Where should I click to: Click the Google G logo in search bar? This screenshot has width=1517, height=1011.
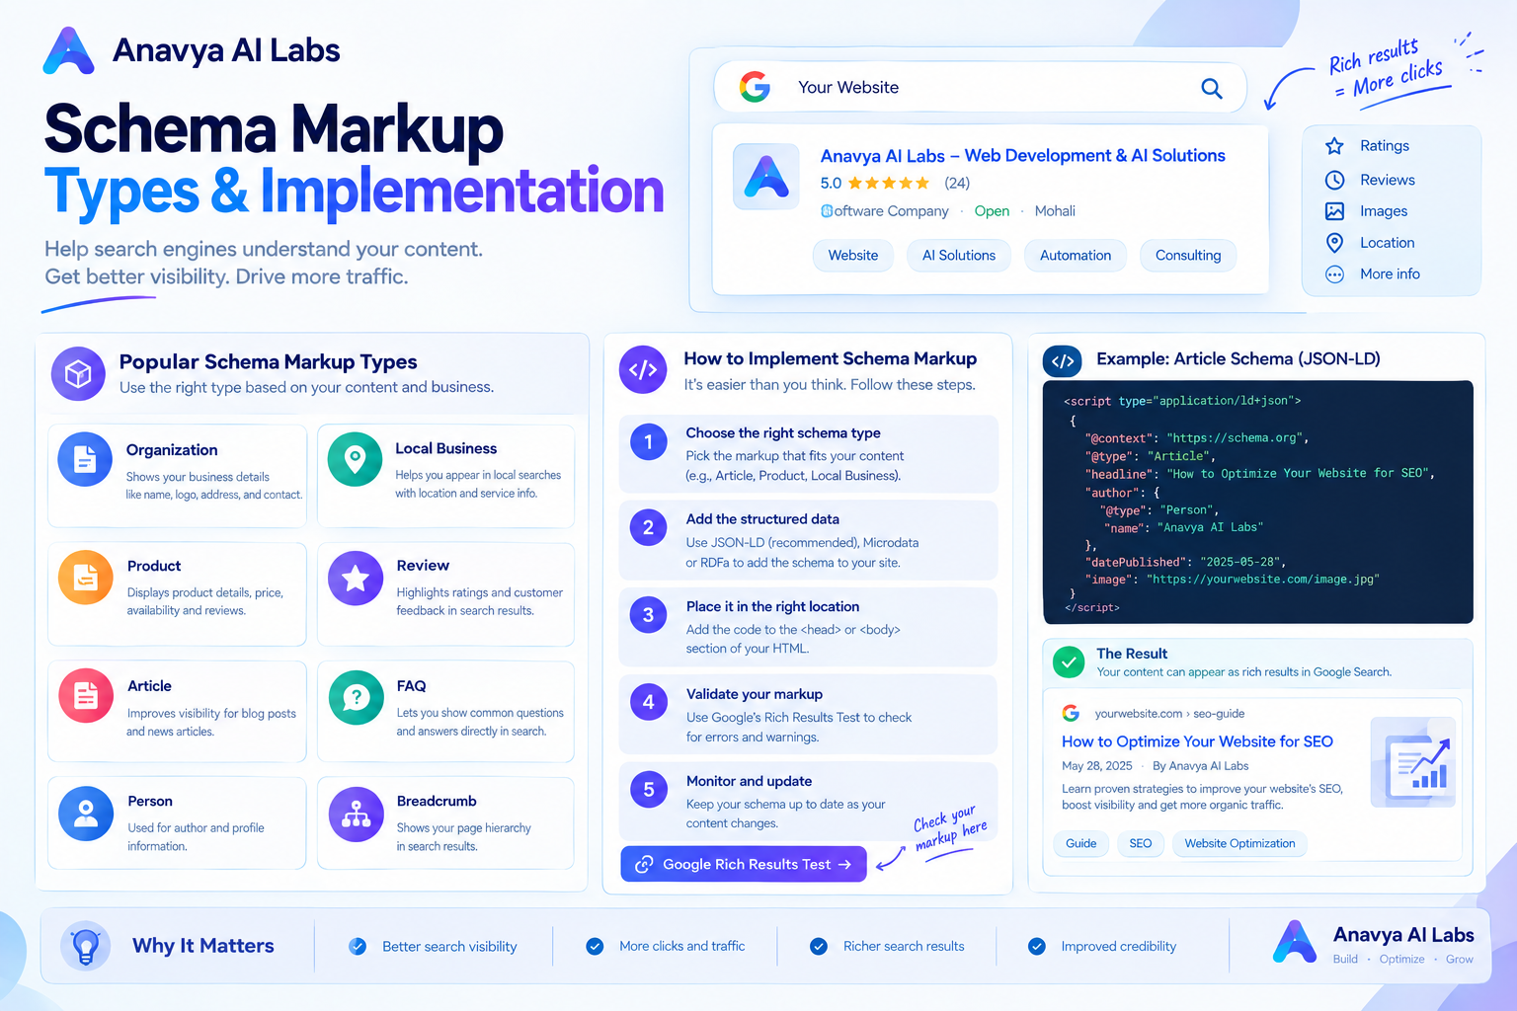[x=755, y=87]
